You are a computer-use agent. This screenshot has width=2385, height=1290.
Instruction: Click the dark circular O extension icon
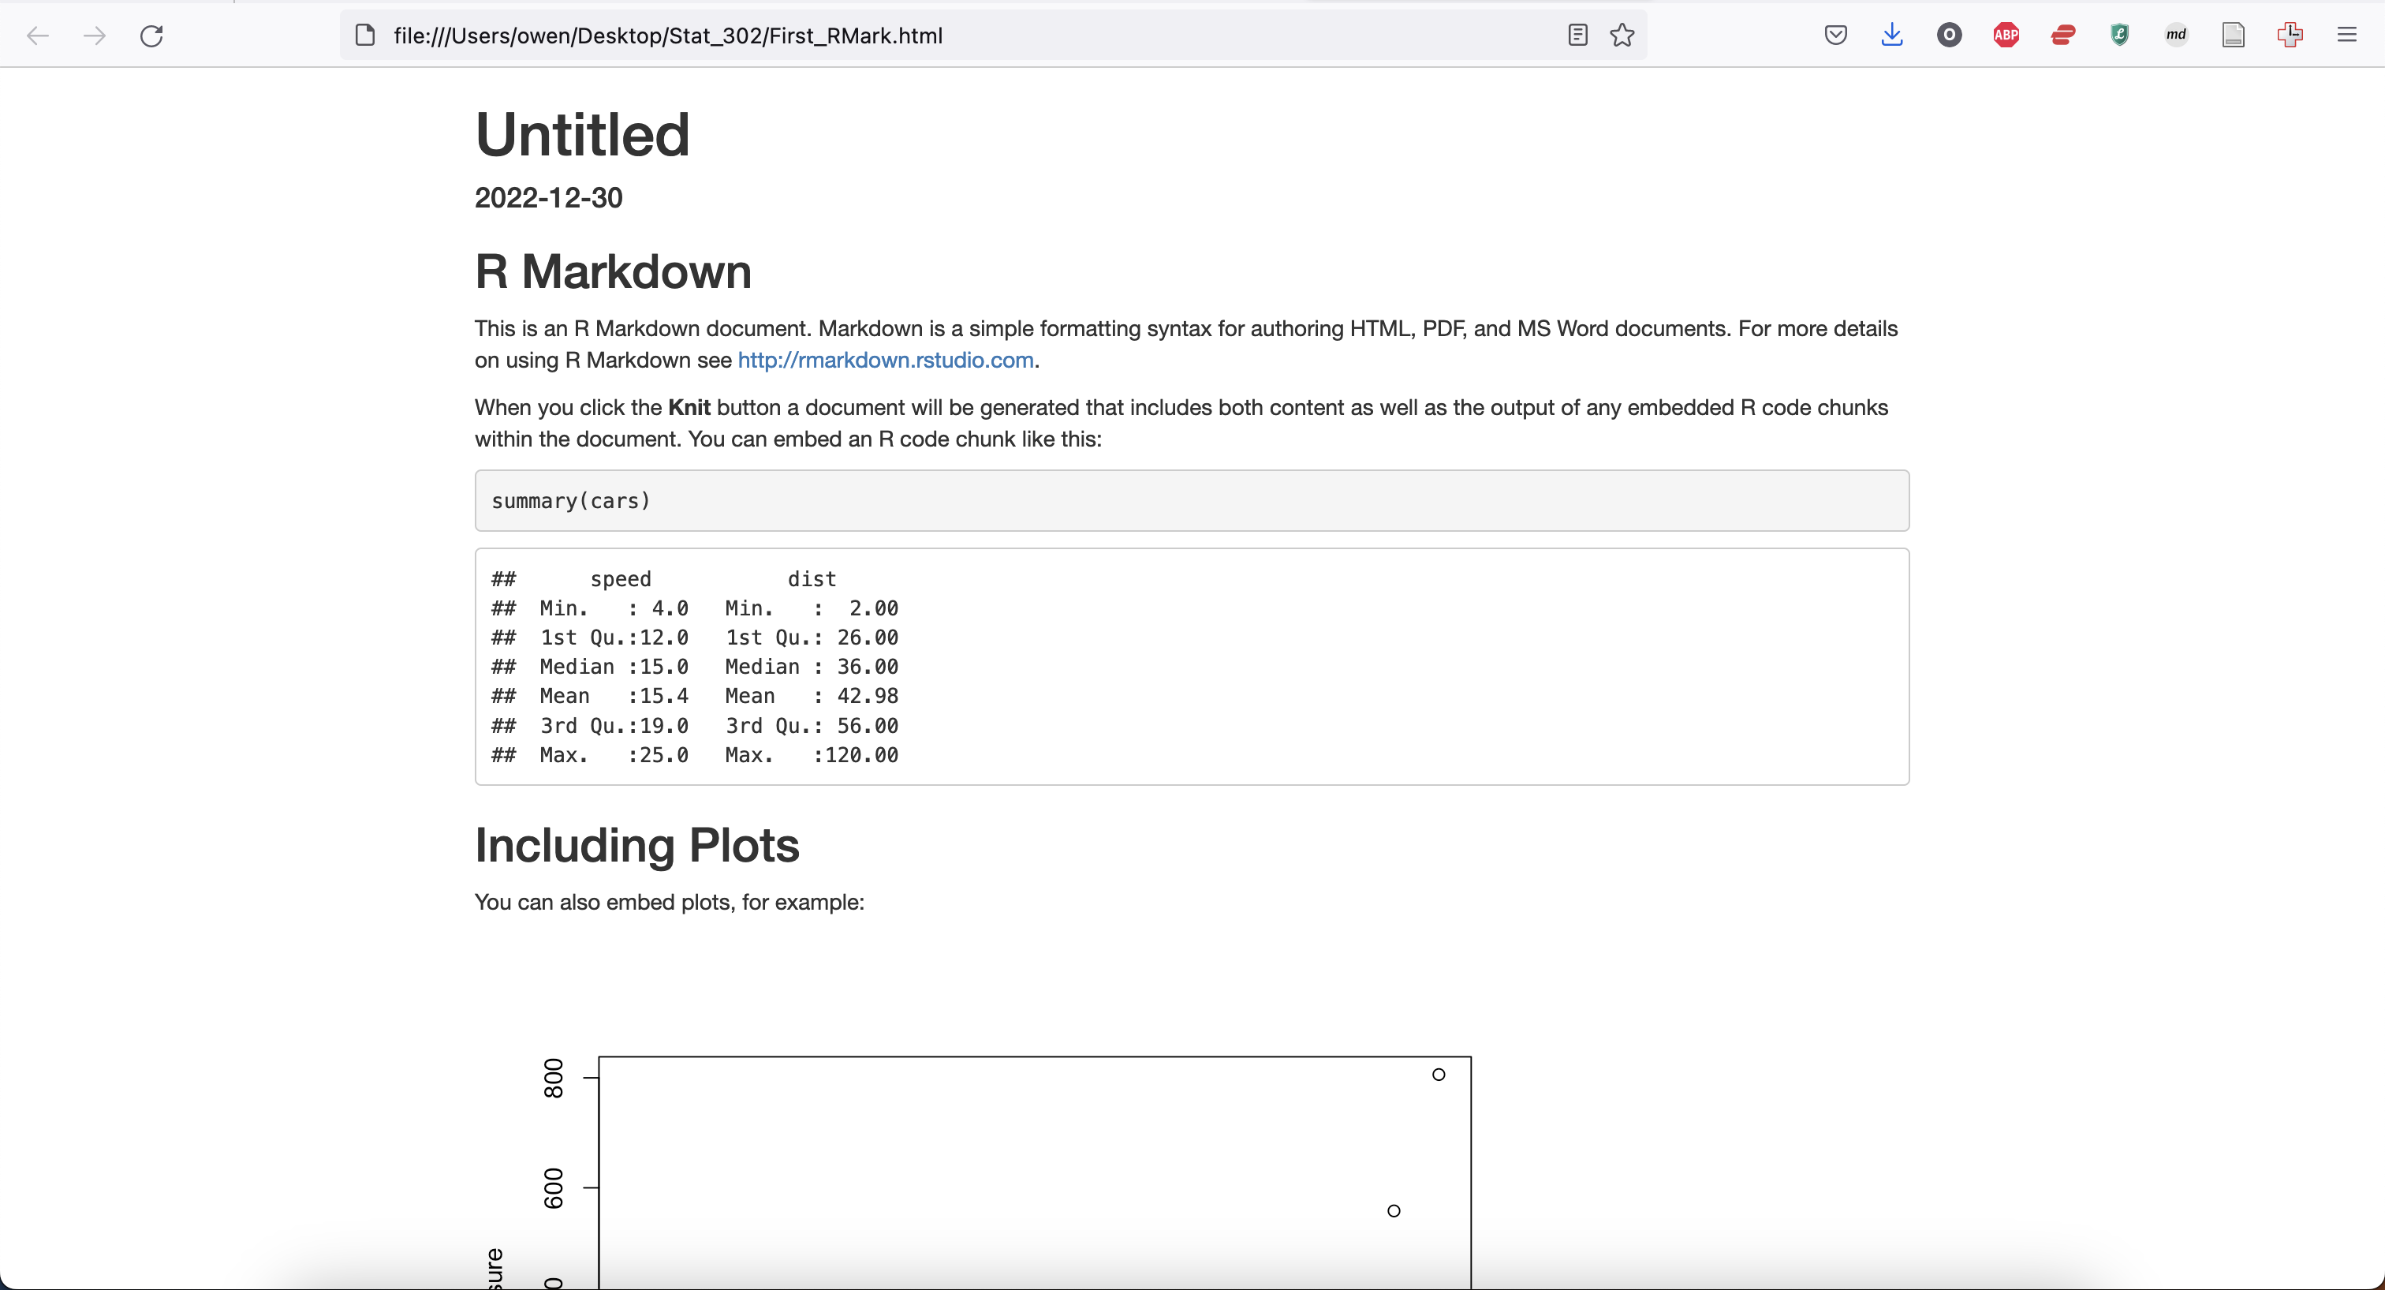[x=1949, y=36]
